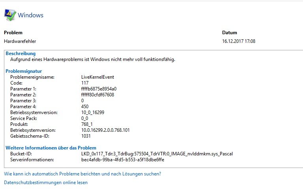Select the Hardwareproblems description sentence
This screenshot has width=303, height=190.
pyautogui.click(x=93, y=59)
